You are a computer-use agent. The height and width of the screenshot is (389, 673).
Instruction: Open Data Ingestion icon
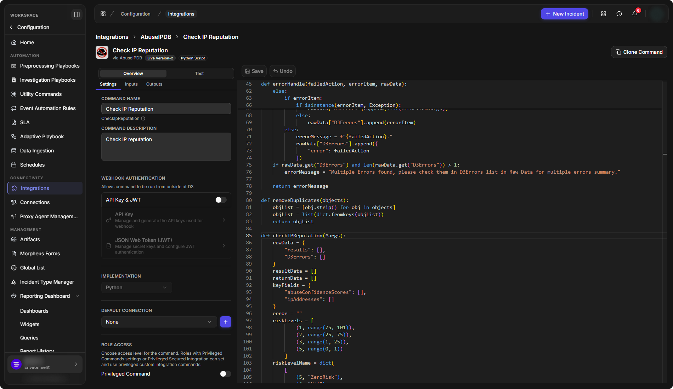click(x=14, y=151)
